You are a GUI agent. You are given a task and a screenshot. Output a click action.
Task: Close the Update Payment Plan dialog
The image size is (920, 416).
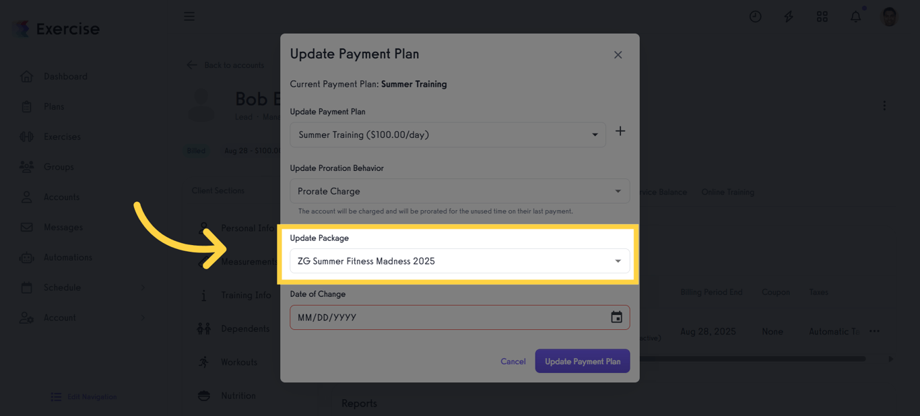click(x=618, y=55)
